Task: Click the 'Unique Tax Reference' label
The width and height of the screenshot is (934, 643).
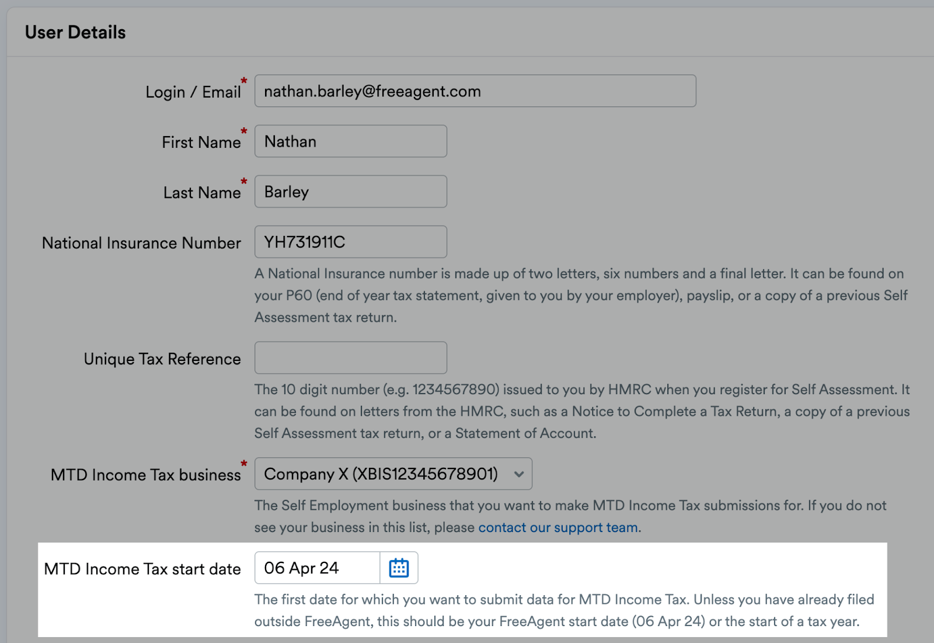Action: click(x=162, y=359)
